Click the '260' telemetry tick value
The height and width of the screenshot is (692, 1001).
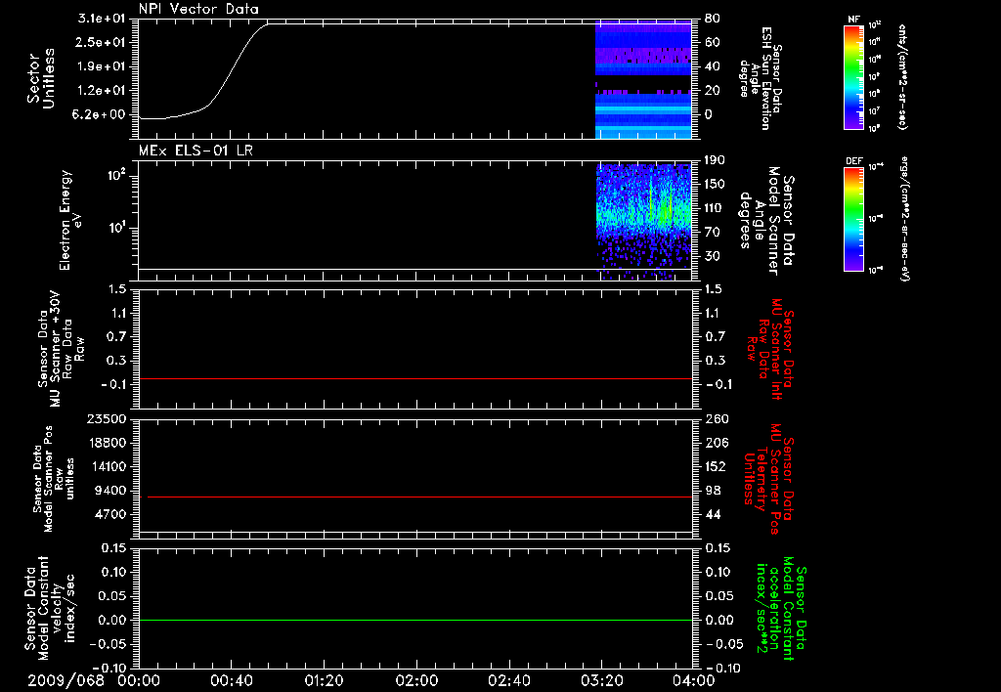click(x=717, y=418)
